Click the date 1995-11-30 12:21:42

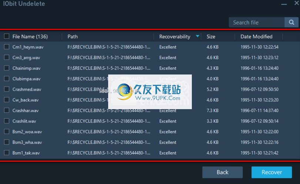259,153
